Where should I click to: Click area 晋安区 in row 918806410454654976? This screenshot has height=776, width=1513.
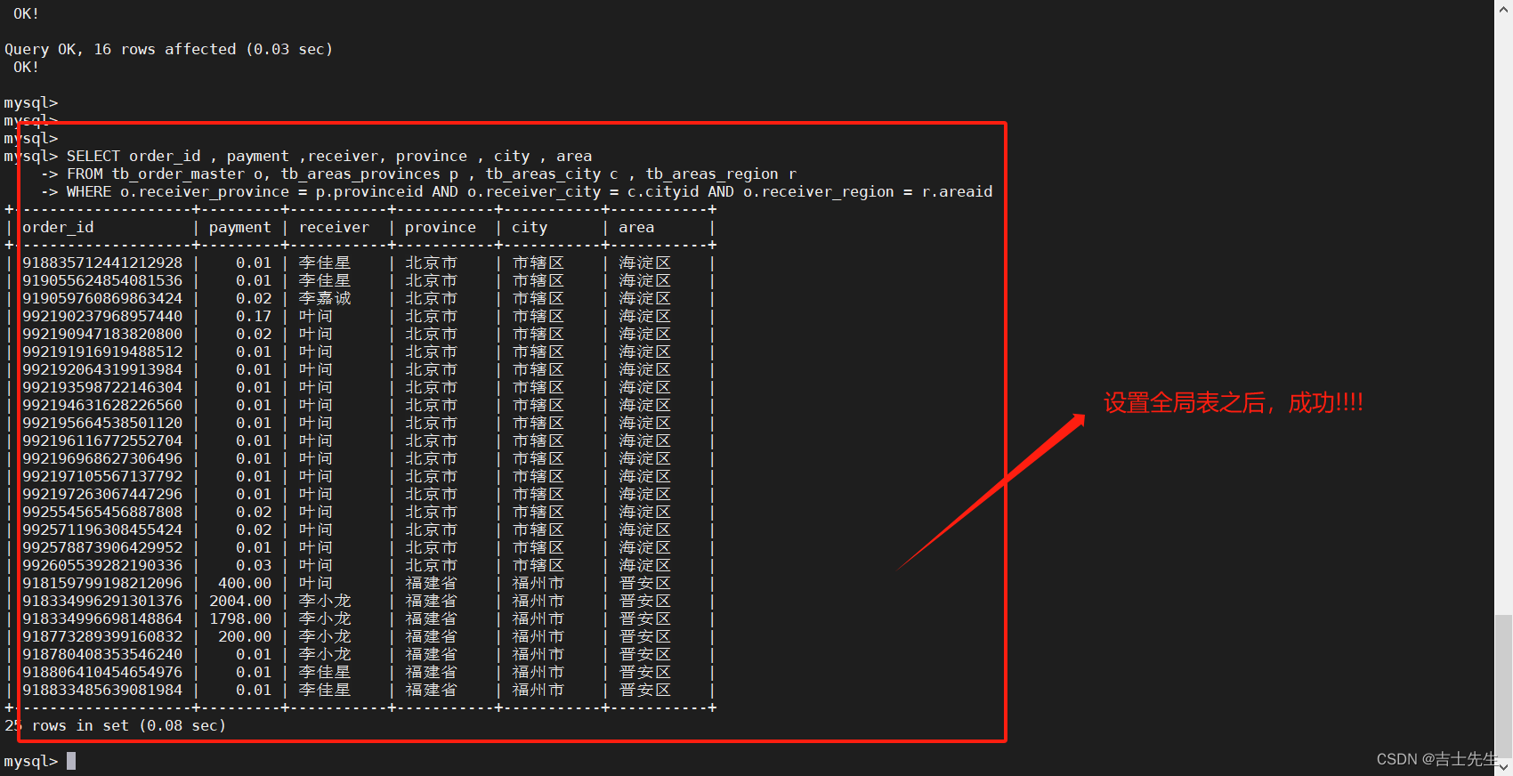coord(645,672)
